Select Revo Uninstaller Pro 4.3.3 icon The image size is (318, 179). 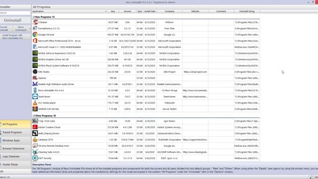point(35,90)
